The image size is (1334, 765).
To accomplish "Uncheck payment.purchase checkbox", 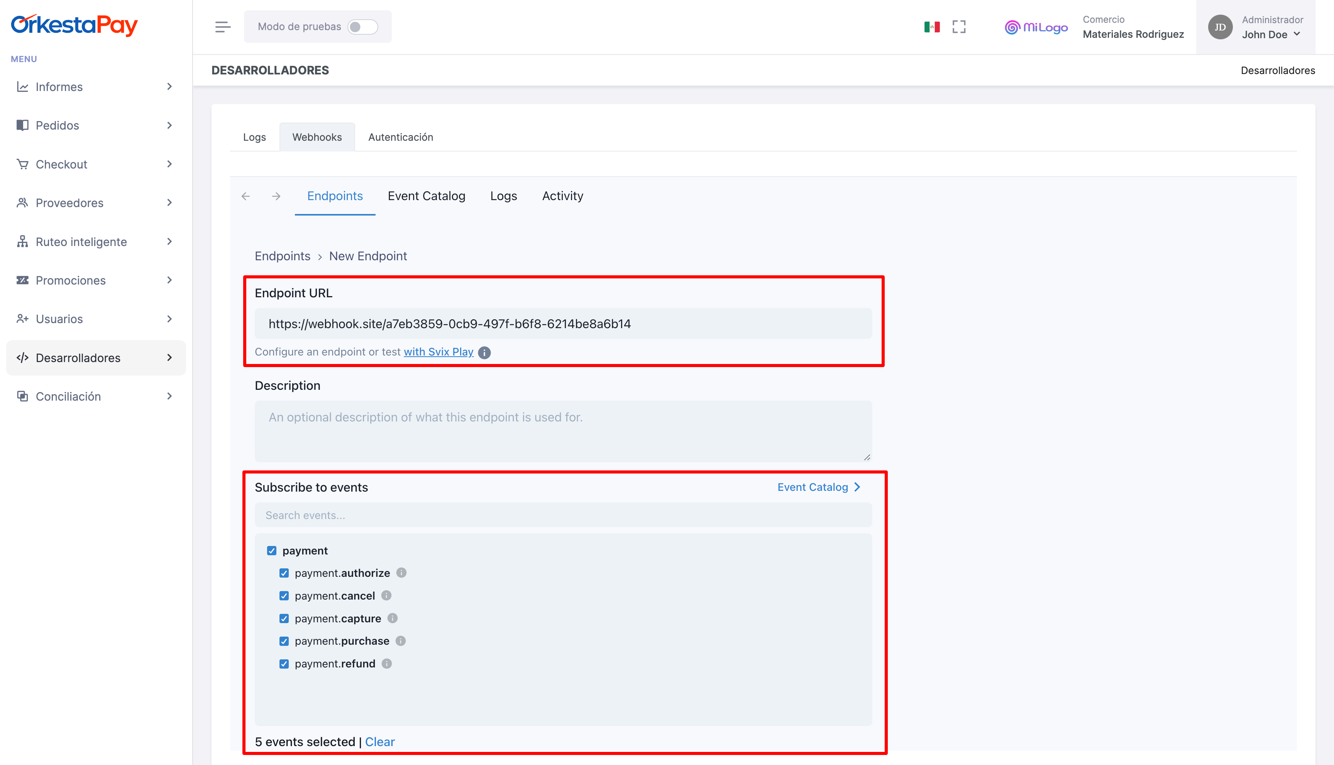I will pos(284,641).
